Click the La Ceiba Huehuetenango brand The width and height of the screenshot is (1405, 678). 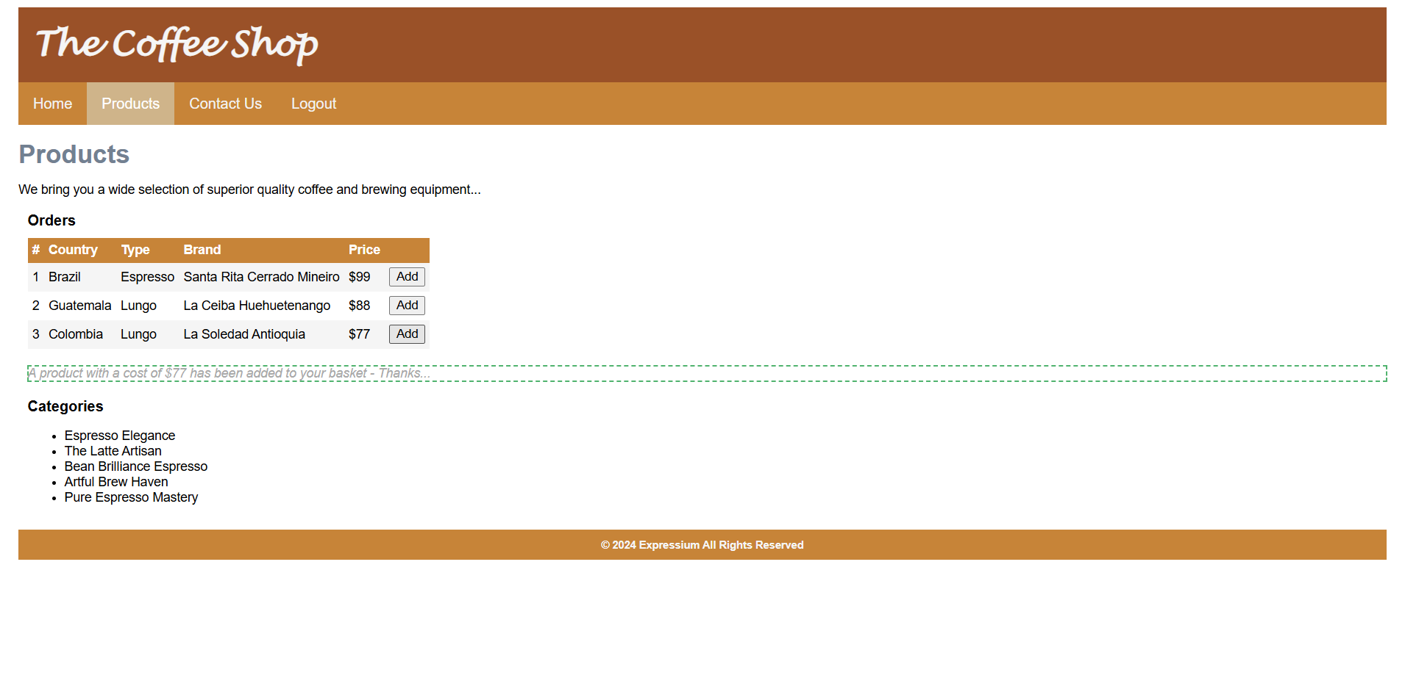(x=257, y=306)
